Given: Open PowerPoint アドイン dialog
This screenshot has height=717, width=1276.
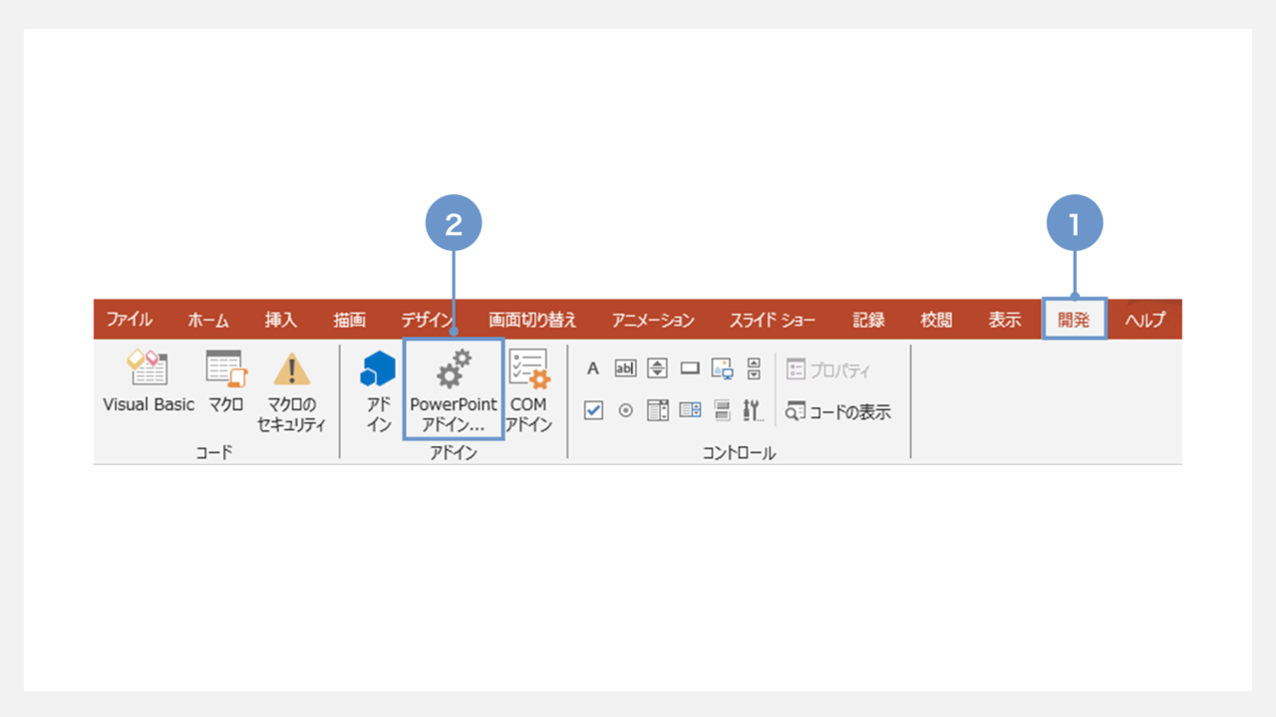Looking at the screenshot, I should click(x=454, y=389).
